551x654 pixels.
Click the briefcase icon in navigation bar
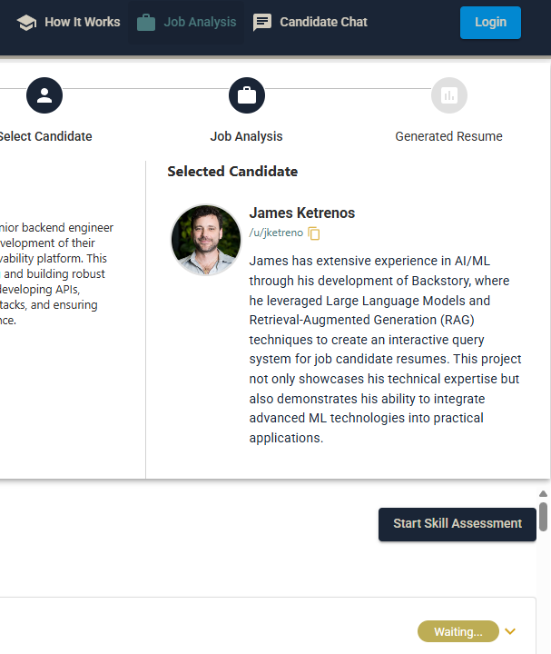146,23
